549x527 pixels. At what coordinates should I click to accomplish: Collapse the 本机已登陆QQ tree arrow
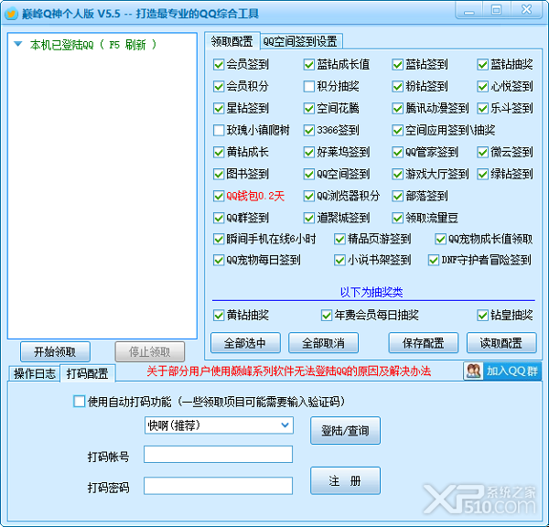[x=18, y=44]
